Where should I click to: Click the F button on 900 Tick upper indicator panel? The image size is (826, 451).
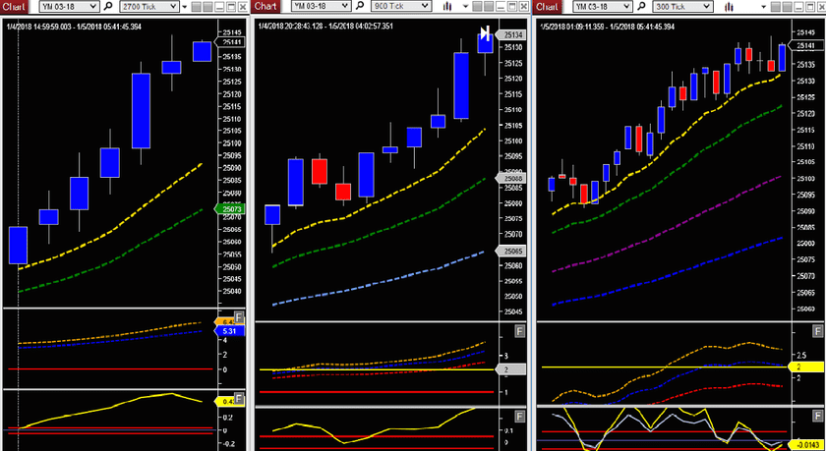(x=519, y=331)
